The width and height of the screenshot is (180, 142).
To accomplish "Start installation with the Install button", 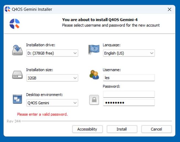I will click(122, 129).
